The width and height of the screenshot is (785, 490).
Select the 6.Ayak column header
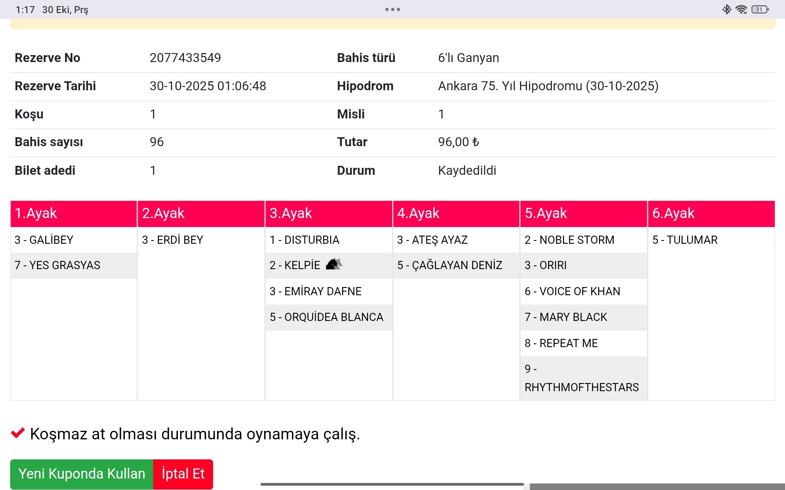(711, 214)
